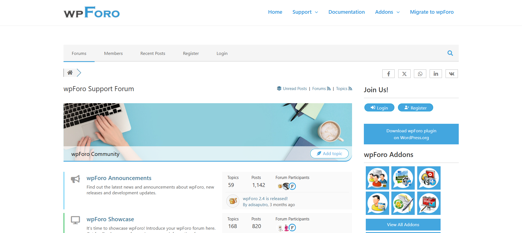Click the megaphone icon beside wpForo Announcements
This screenshot has height=233, width=522.
tap(75, 179)
